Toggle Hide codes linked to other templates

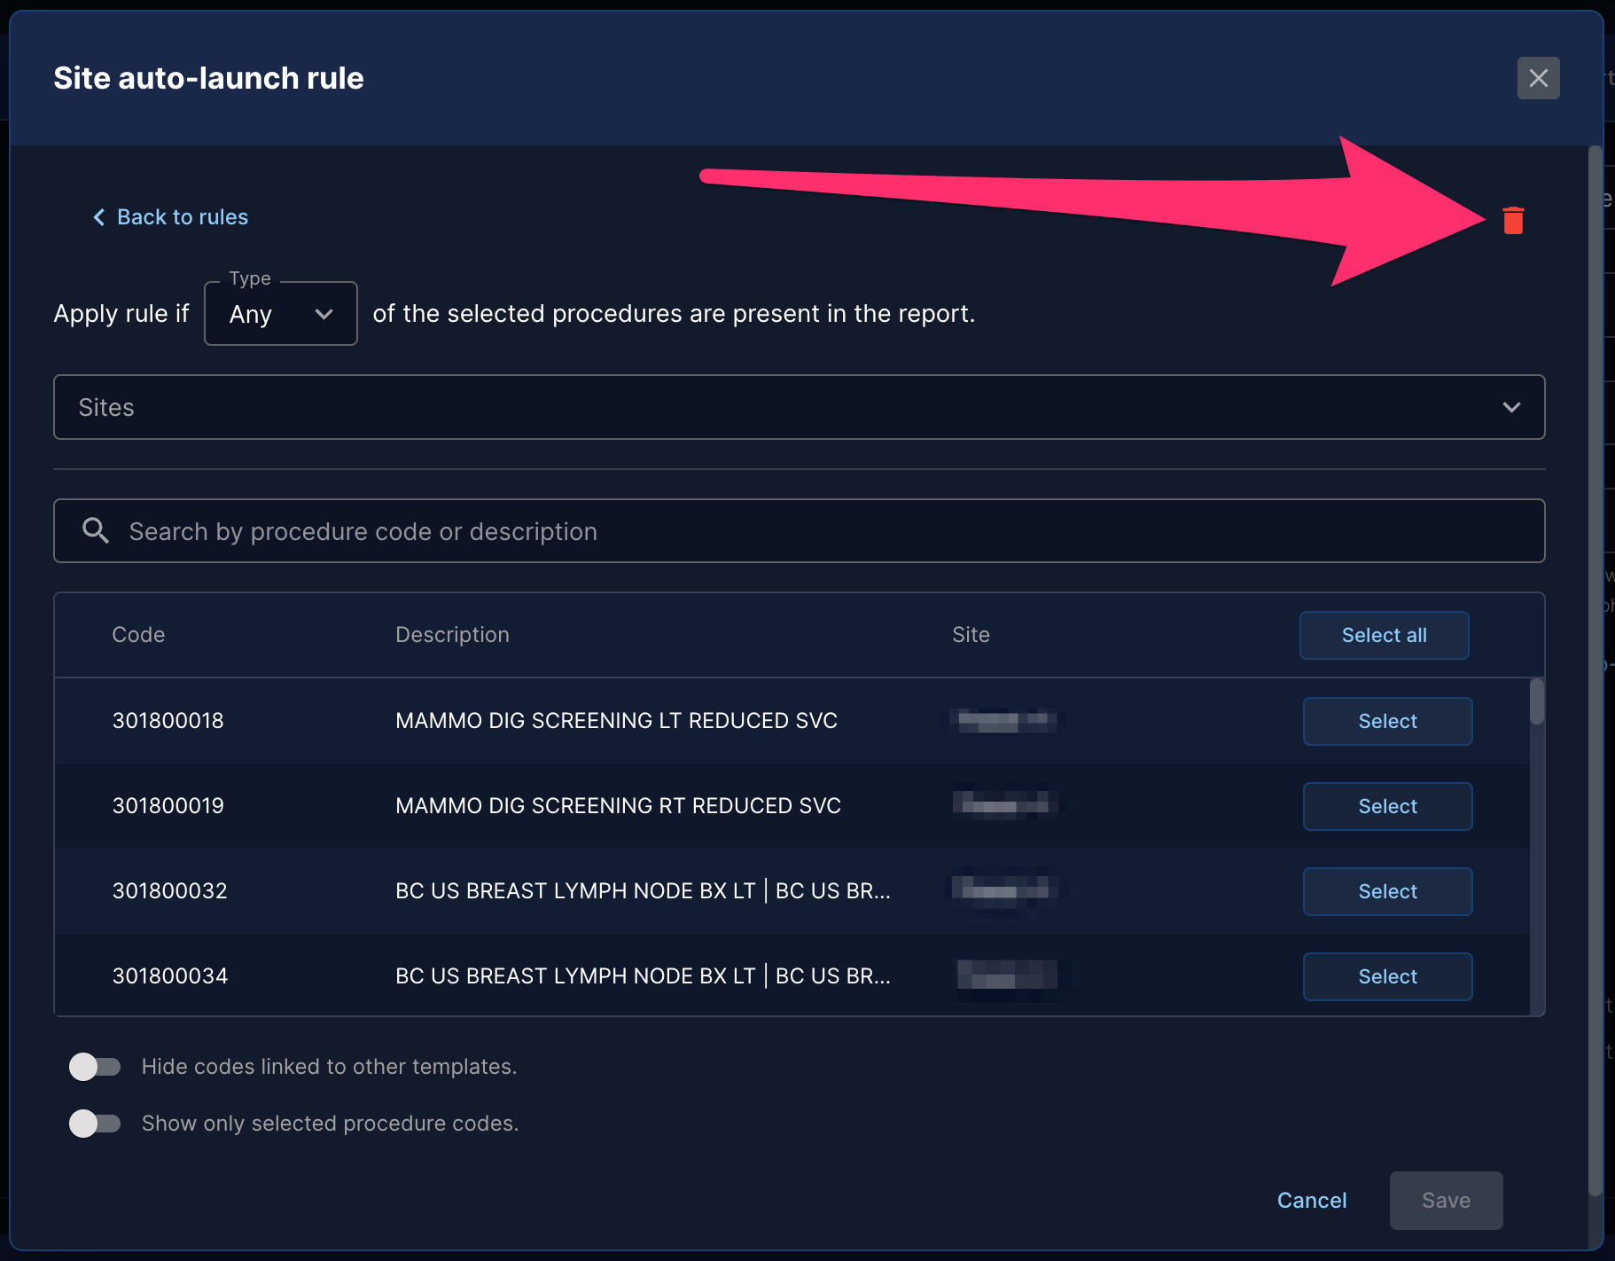pyautogui.click(x=95, y=1066)
